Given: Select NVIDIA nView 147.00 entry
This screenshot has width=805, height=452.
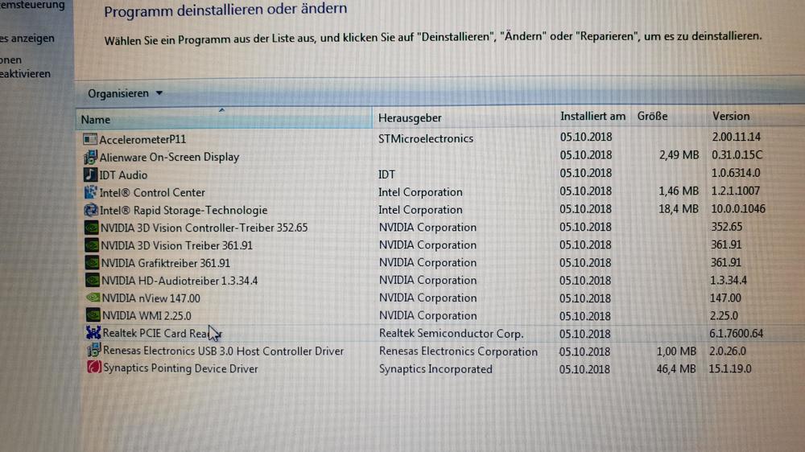Looking at the screenshot, I should pos(151,298).
